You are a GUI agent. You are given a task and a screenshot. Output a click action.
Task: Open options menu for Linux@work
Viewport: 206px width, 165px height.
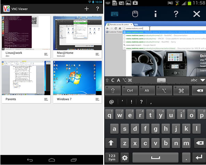pyautogui.click(x=46, y=54)
